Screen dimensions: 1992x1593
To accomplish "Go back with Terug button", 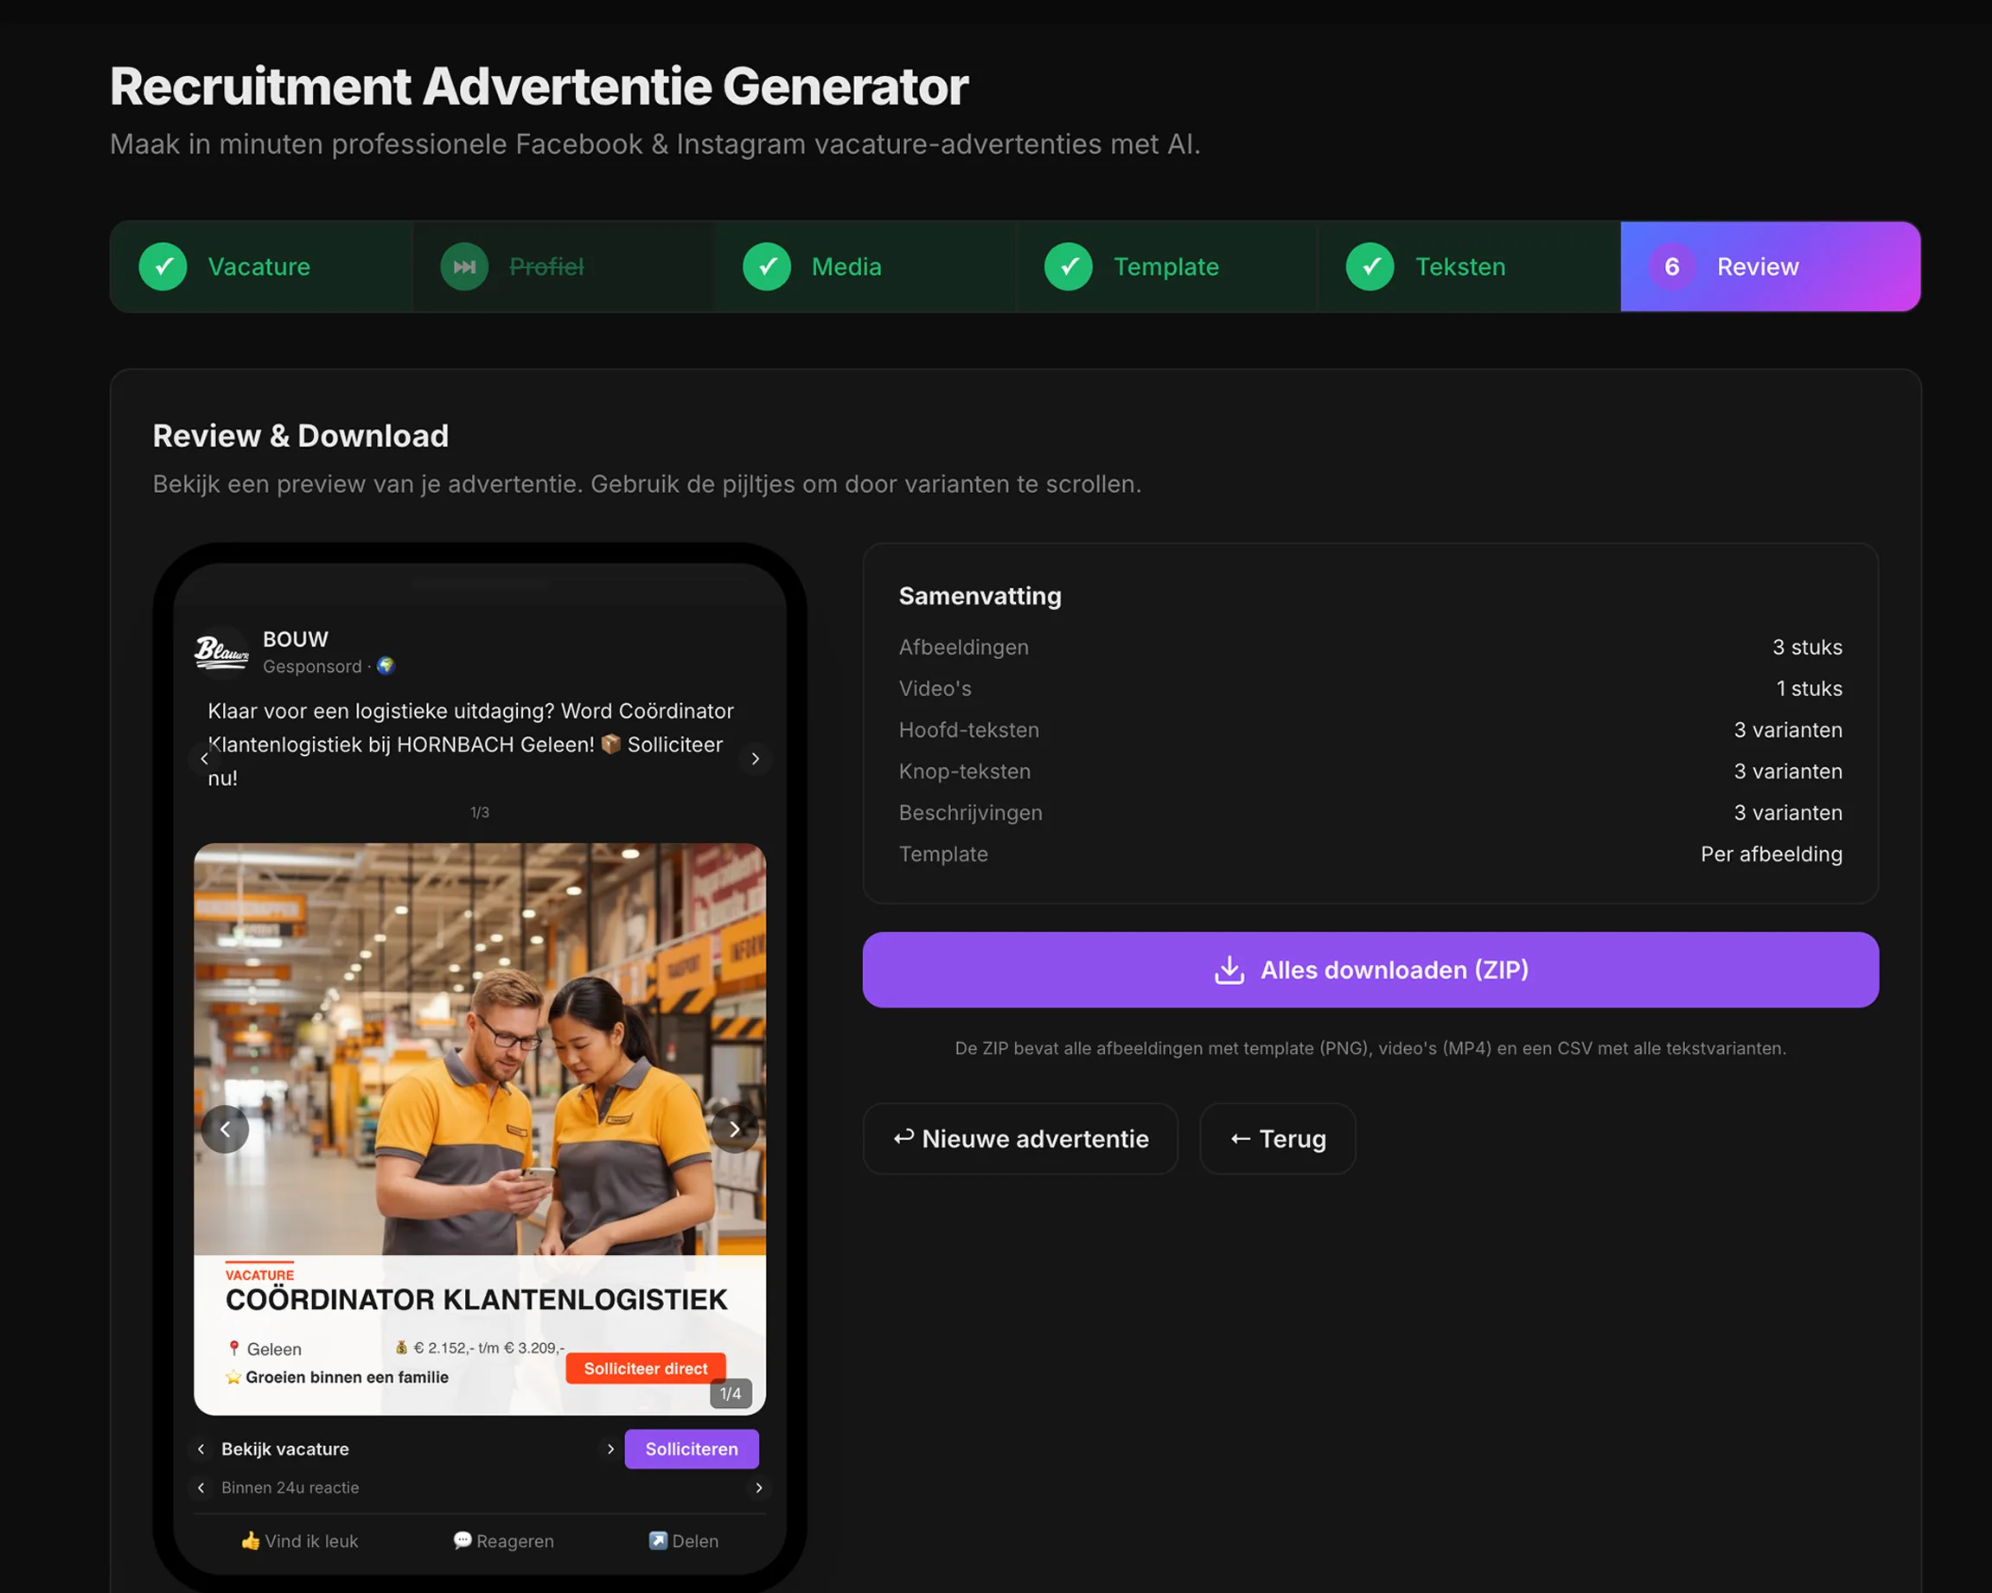I will 1278,1138.
